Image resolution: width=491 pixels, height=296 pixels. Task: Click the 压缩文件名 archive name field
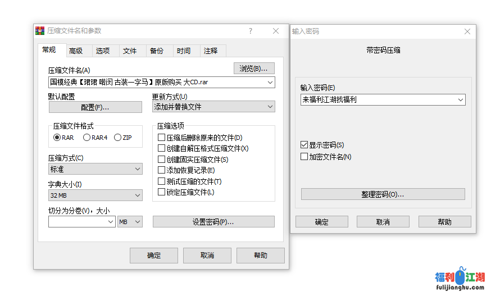pyautogui.click(x=157, y=83)
